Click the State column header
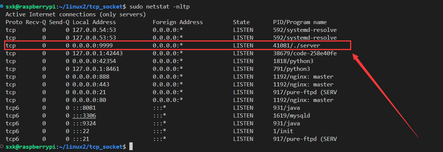 click(241, 22)
